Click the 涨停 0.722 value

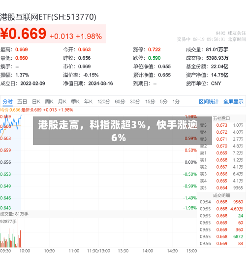click(x=154, y=49)
